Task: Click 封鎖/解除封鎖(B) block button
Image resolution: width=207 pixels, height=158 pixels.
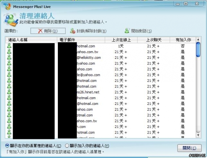Action: [88, 31]
